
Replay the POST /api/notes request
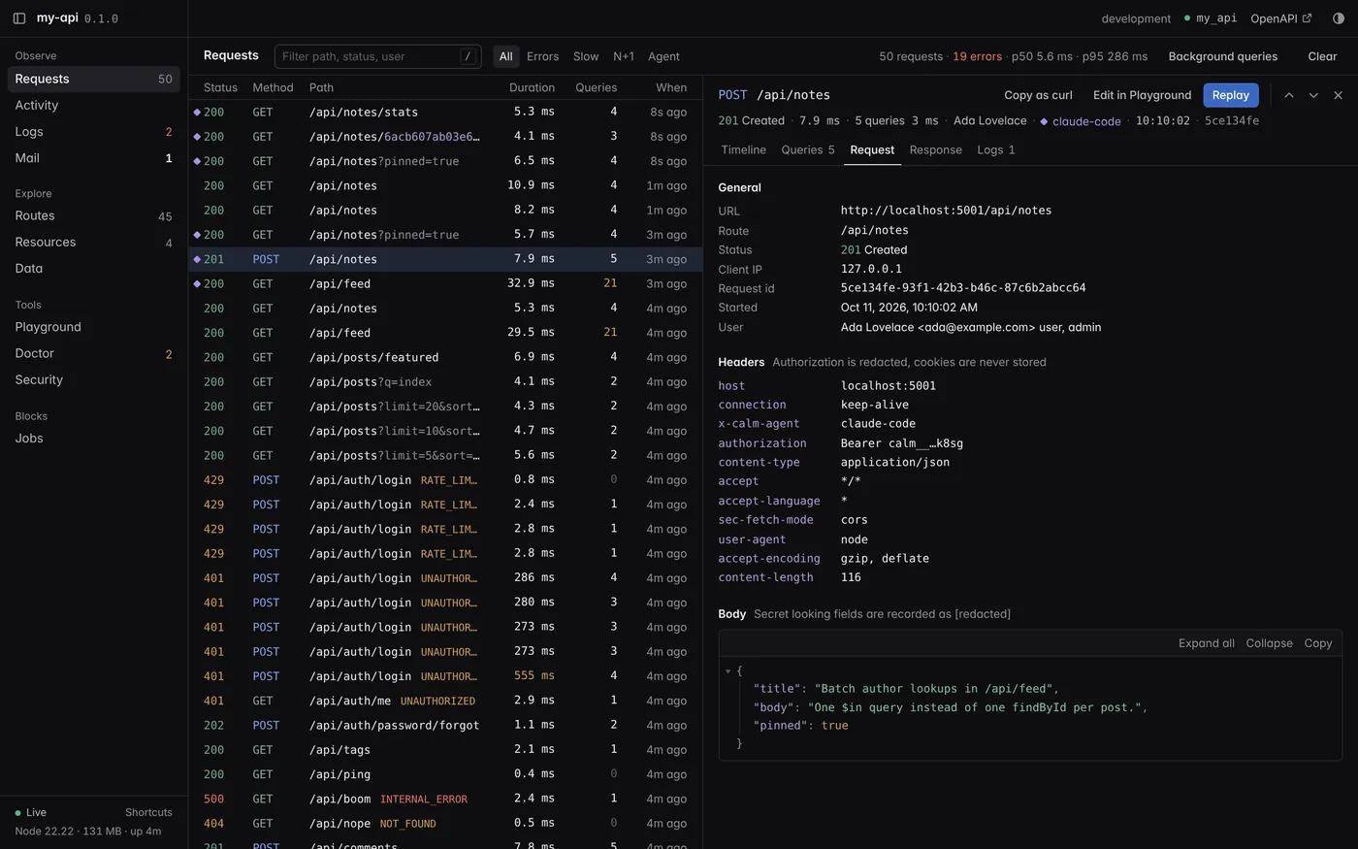pyautogui.click(x=1231, y=95)
